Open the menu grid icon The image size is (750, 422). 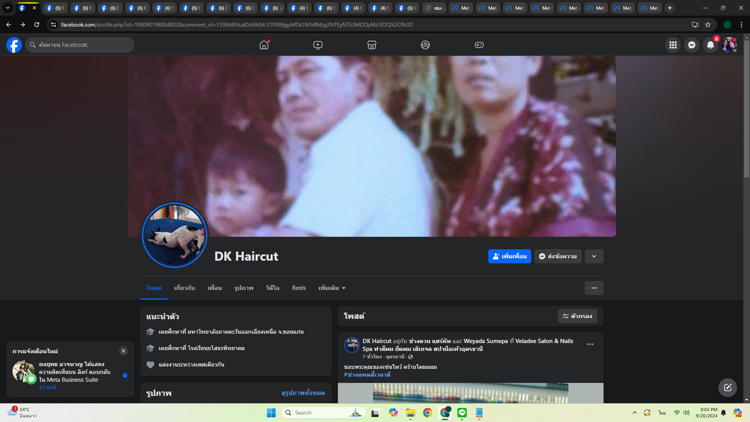click(x=673, y=45)
